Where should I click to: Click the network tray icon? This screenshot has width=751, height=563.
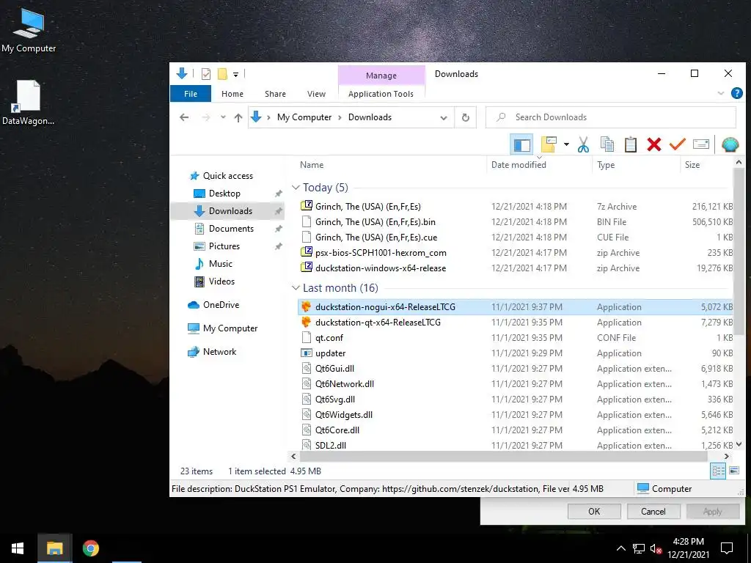639,548
